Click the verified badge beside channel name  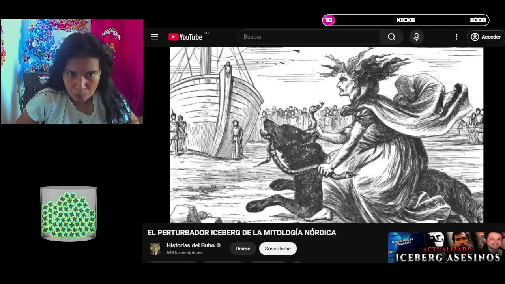(x=219, y=245)
